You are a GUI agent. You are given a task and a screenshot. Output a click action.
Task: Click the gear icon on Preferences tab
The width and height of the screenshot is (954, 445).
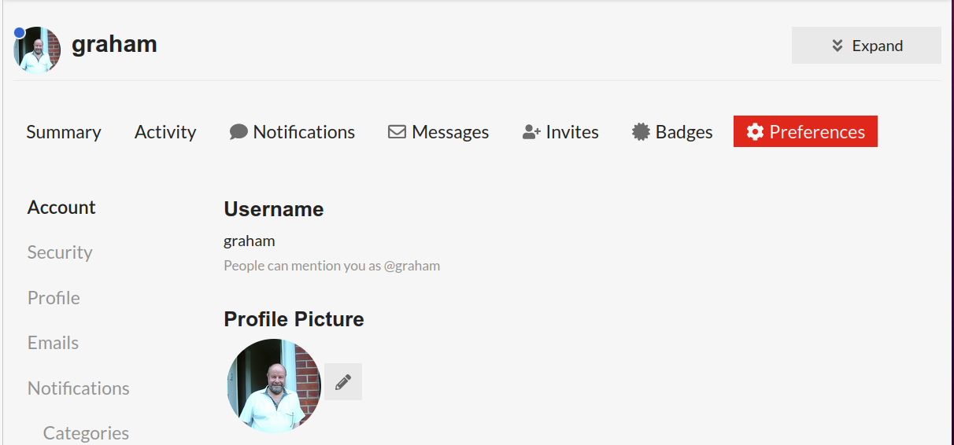tap(755, 132)
